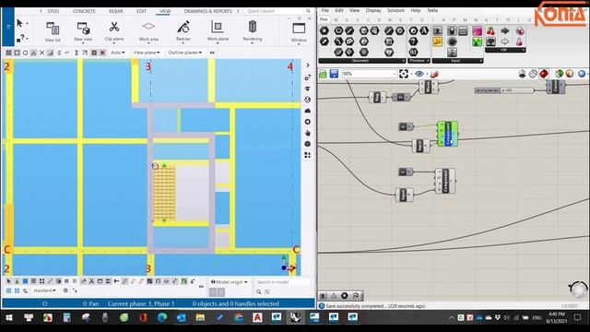Open the 90% zoom combo box
The image size is (590, 332).
[x=369, y=74]
